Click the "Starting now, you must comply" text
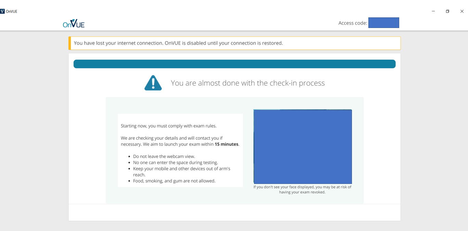Viewport: 468px width, 231px height. coord(168,126)
